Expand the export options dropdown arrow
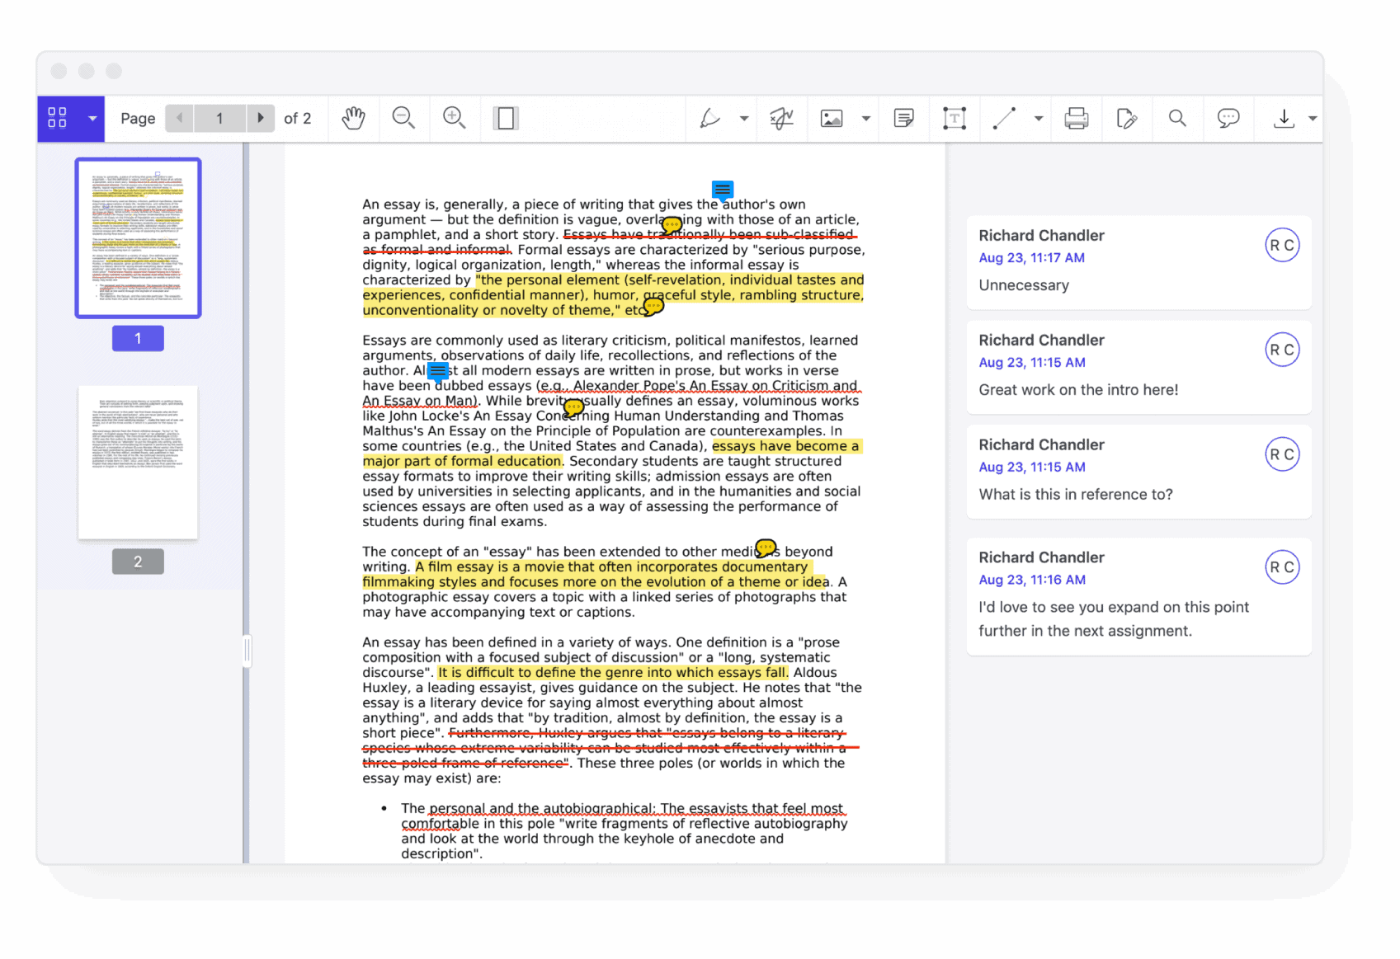 pyautogui.click(x=1313, y=118)
